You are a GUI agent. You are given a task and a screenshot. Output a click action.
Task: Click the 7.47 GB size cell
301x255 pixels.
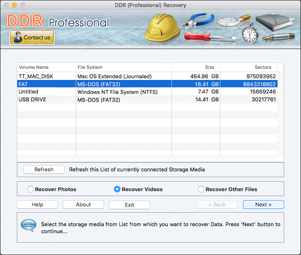pyautogui.click(x=196, y=92)
